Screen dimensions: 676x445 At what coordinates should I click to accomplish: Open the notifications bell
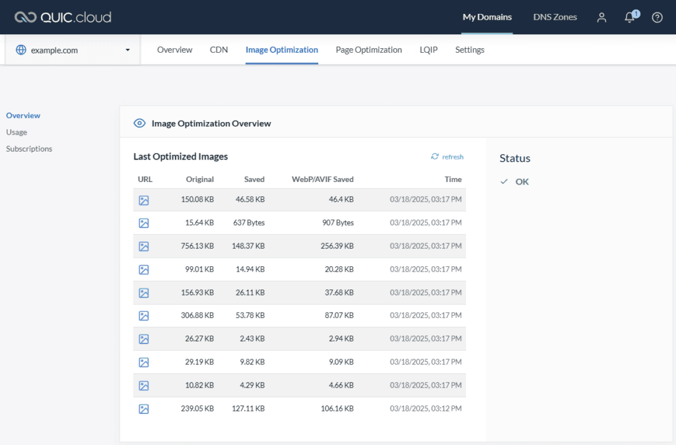click(628, 18)
